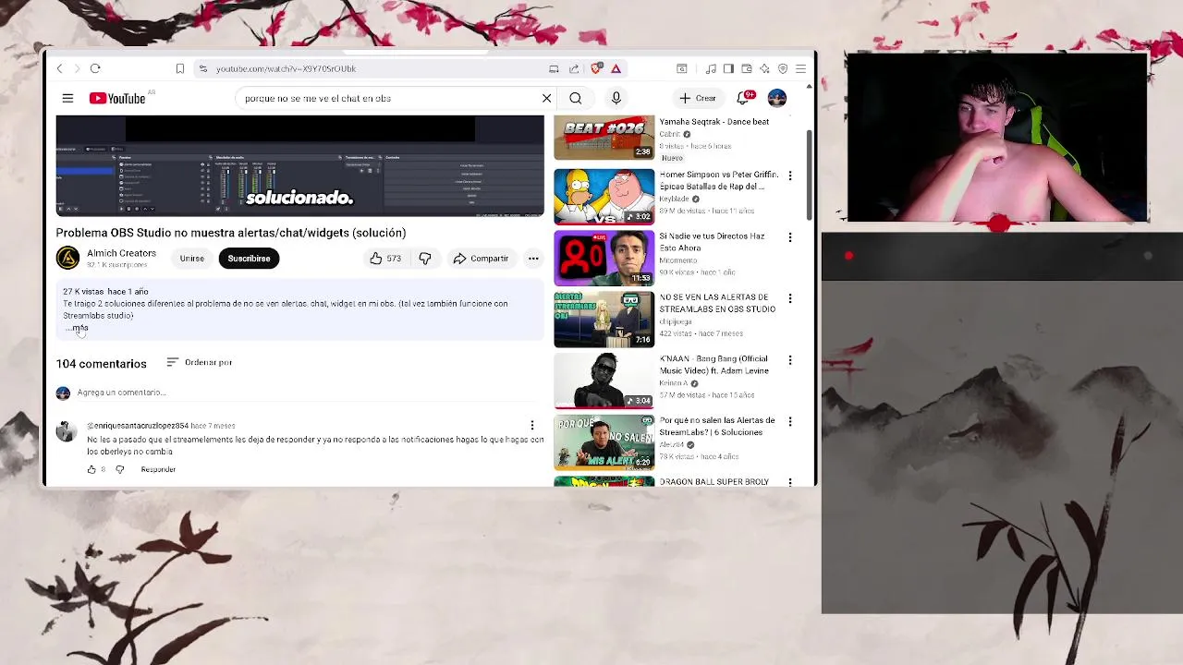The image size is (1183, 665).
Task: Open the 'Ordenar por' comment sort dropdown
Action: click(199, 362)
